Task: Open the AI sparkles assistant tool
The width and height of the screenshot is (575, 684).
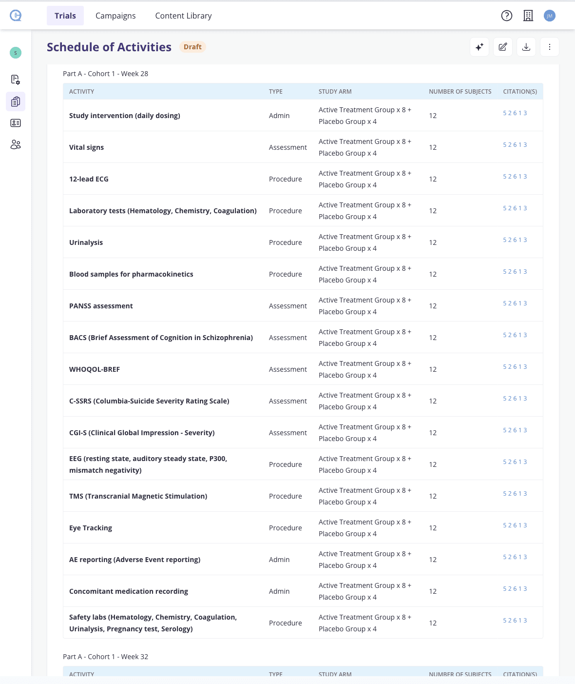Action: pos(479,47)
